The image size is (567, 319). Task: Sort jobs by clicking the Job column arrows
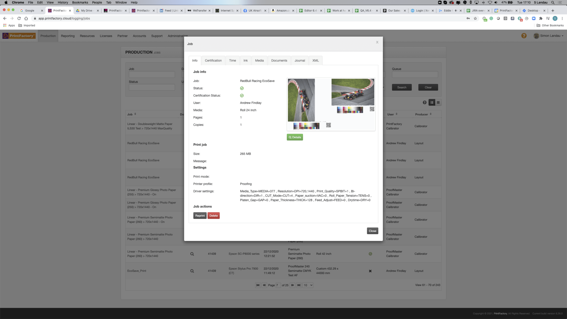pos(135,114)
